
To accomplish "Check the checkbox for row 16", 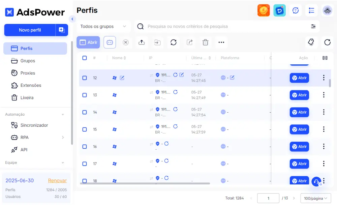I will 85,147.
